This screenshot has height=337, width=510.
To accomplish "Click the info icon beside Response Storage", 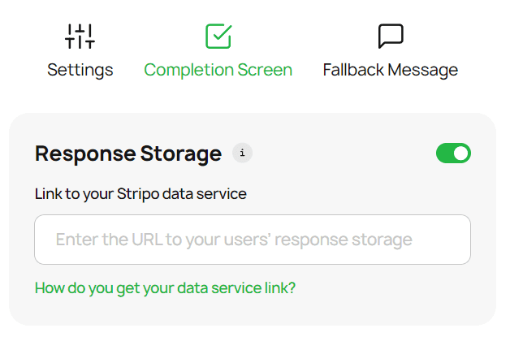I will [242, 153].
